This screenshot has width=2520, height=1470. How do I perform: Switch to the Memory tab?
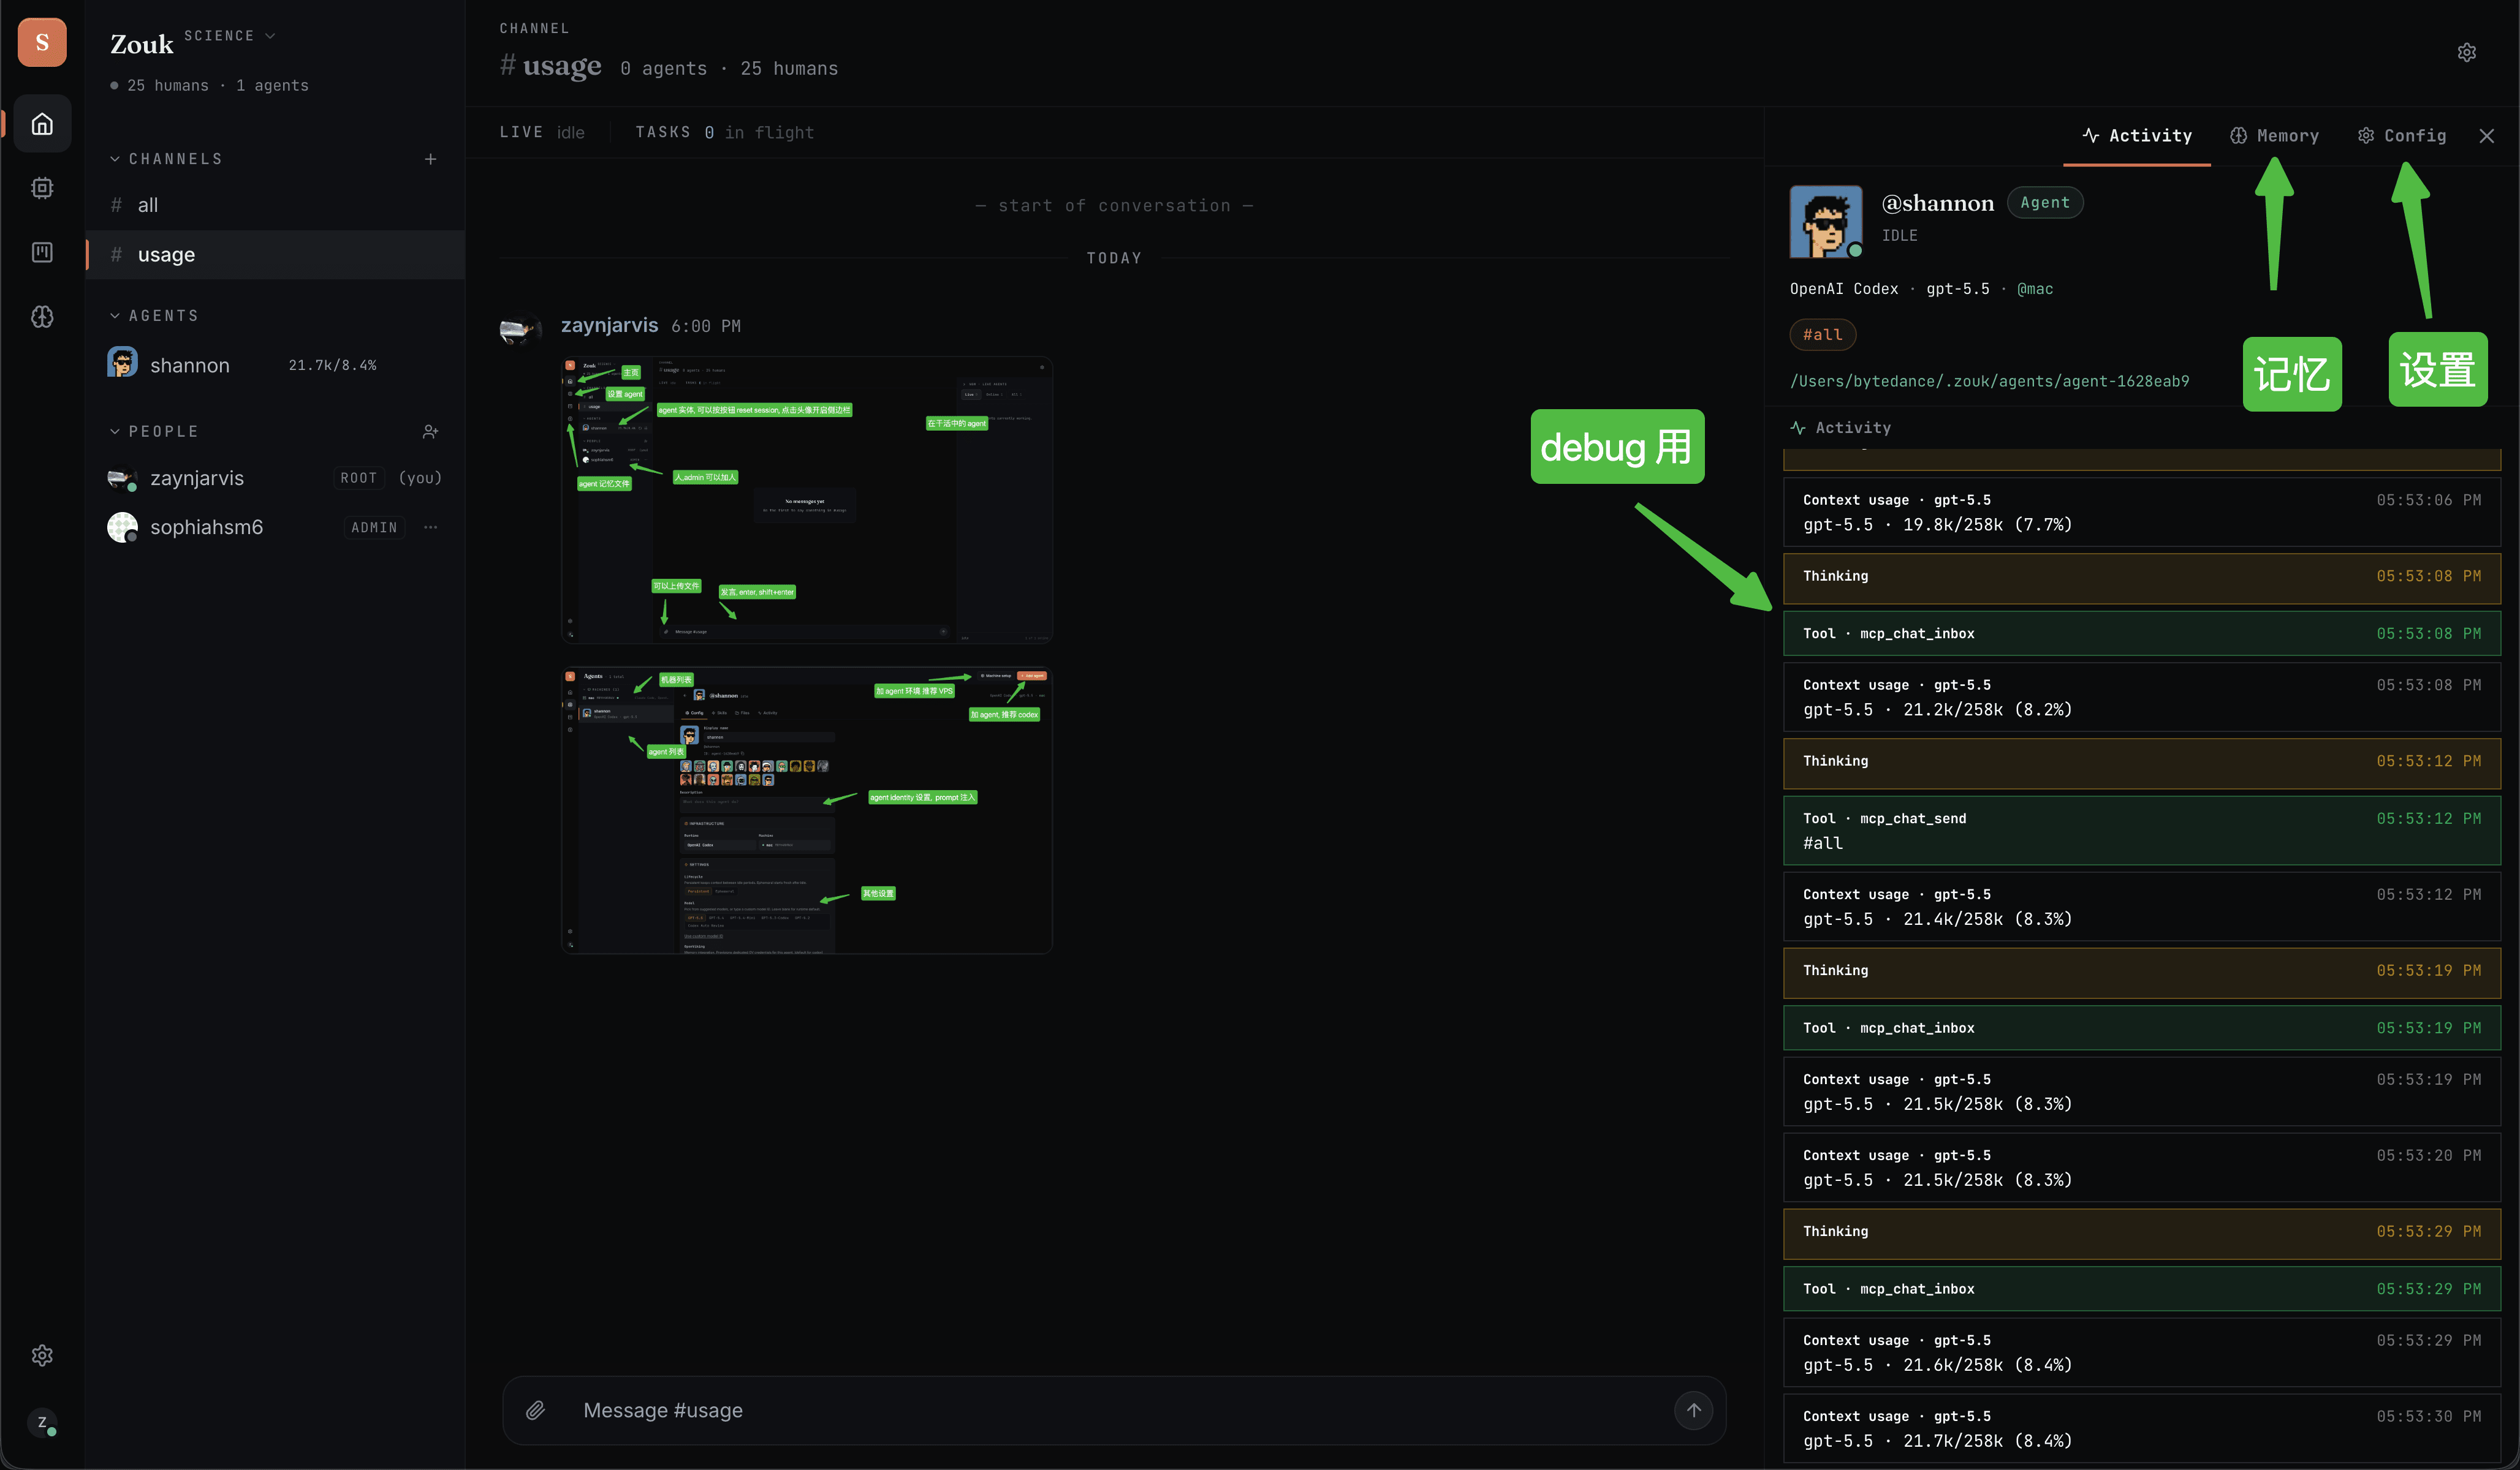click(2274, 136)
